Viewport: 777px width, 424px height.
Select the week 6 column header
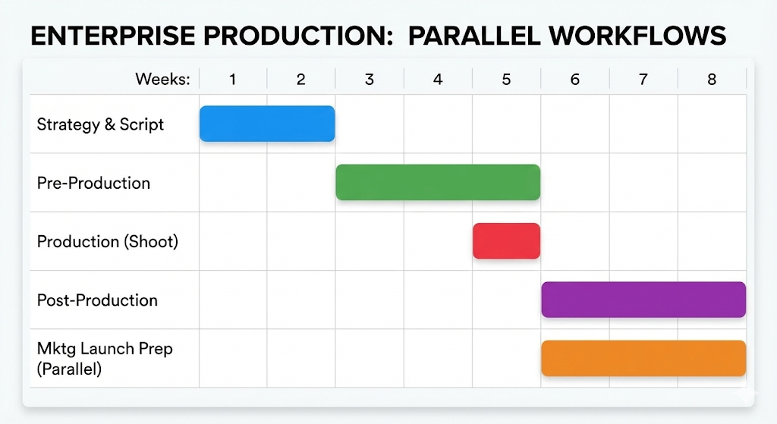[x=575, y=79]
